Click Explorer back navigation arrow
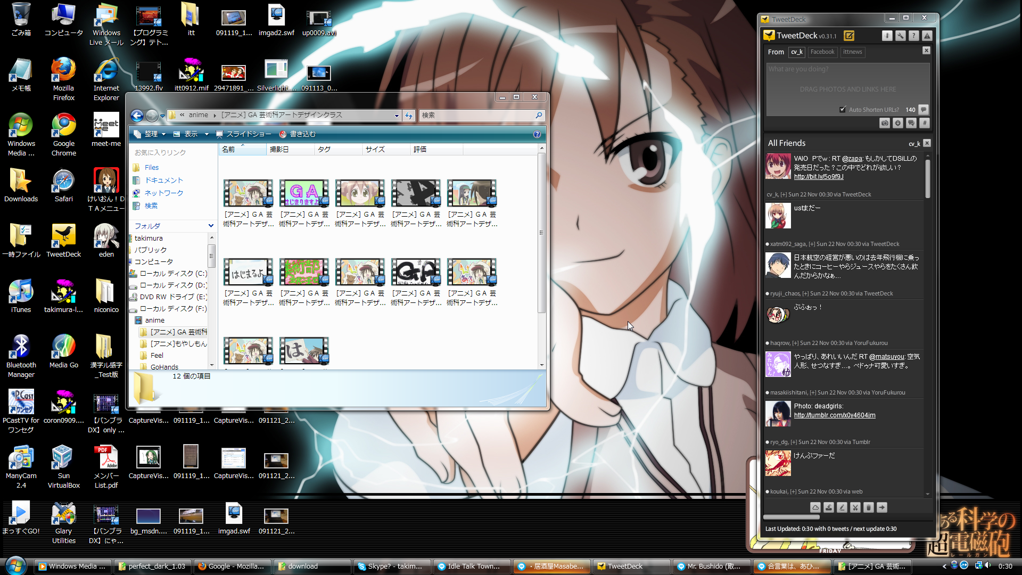The height and width of the screenshot is (575, 1022). click(x=137, y=116)
